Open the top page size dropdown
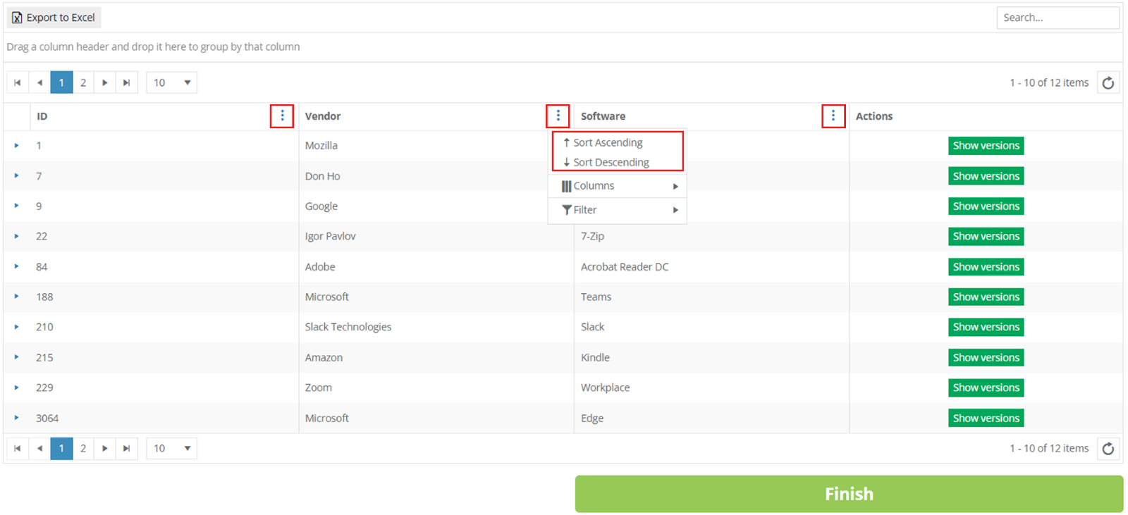Viewport: 1128px width, 515px height. (171, 83)
